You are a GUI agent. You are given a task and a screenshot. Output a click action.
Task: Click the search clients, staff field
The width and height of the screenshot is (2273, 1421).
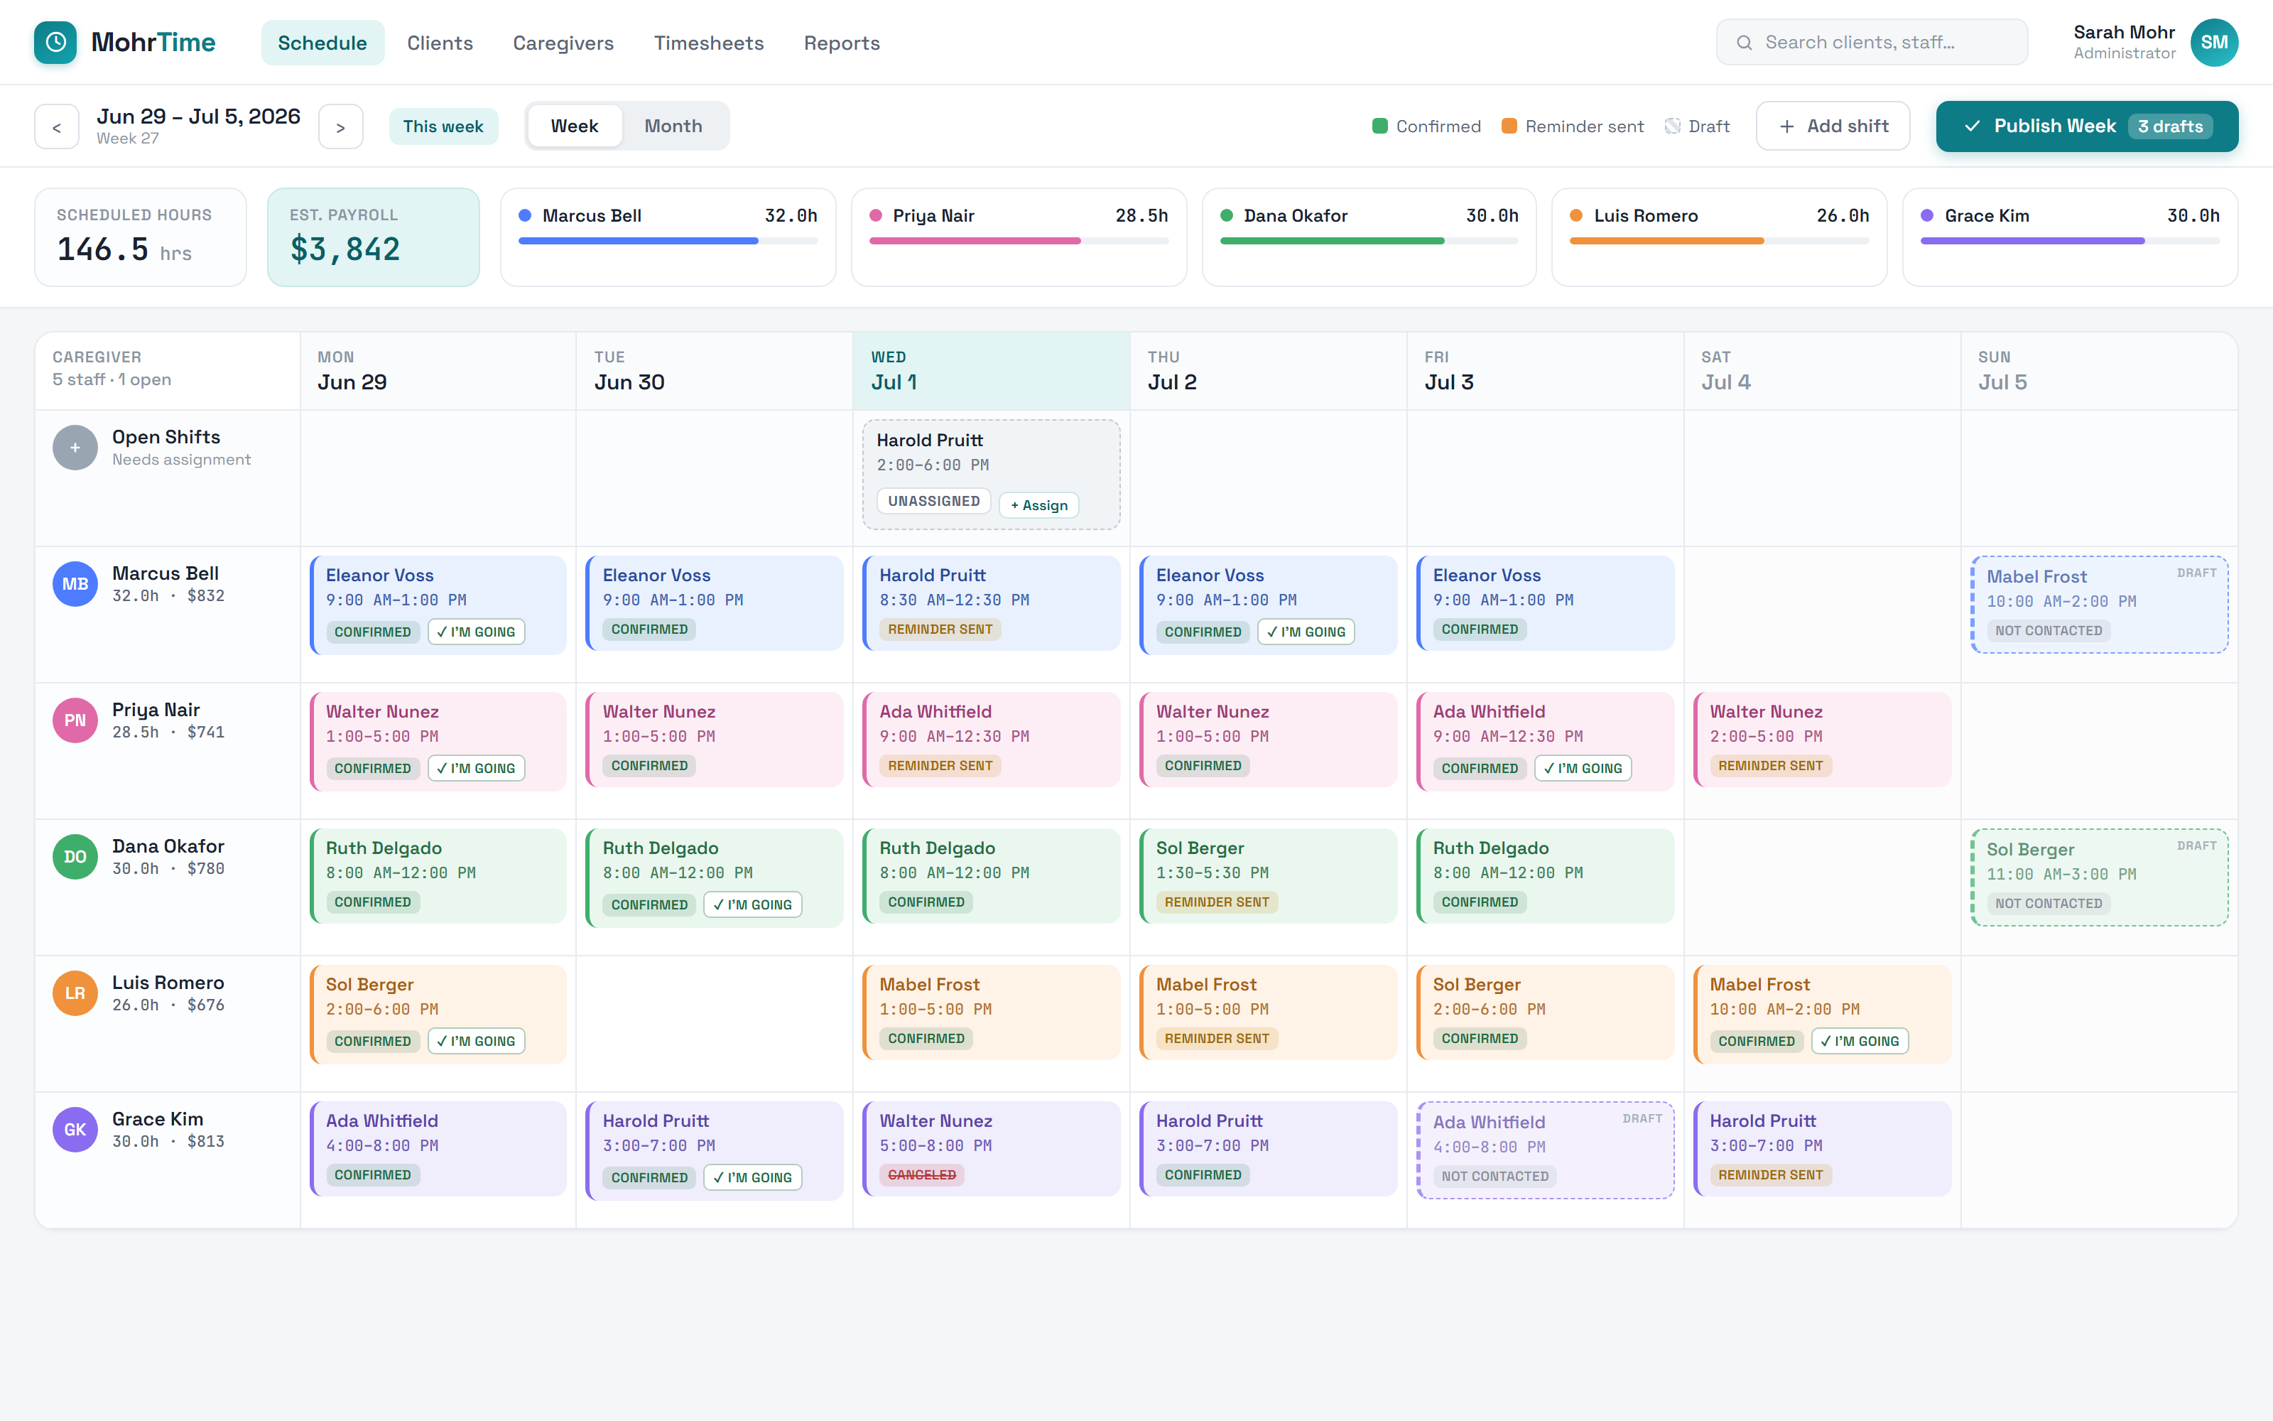click(x=1871, y=43)
